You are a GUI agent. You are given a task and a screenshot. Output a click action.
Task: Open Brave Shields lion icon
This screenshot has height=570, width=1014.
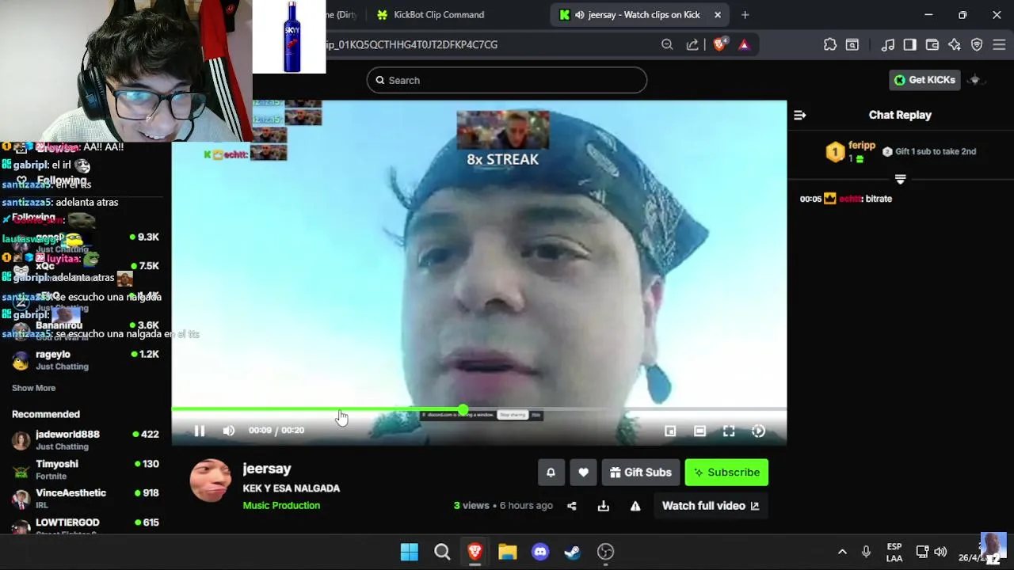pos(719,45)
